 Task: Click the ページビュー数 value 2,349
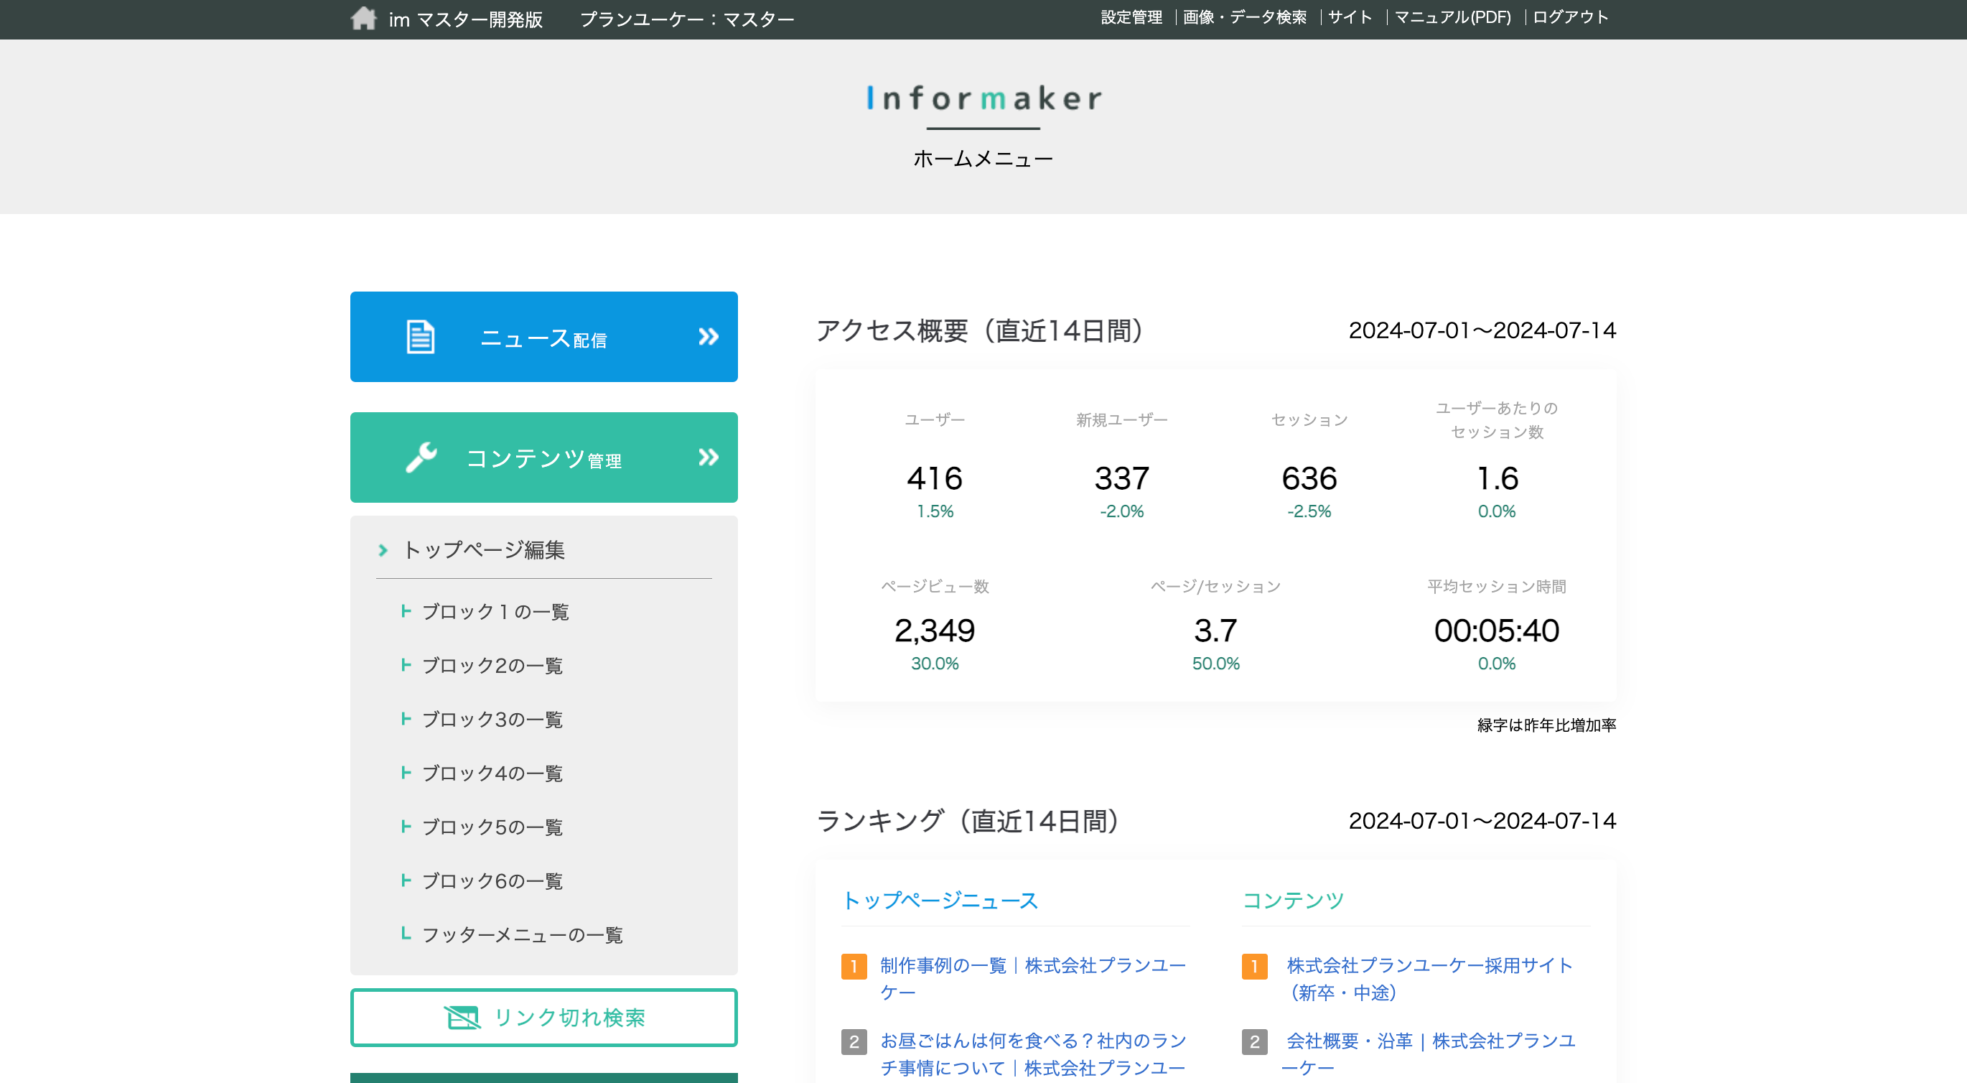tap(935, 631)
